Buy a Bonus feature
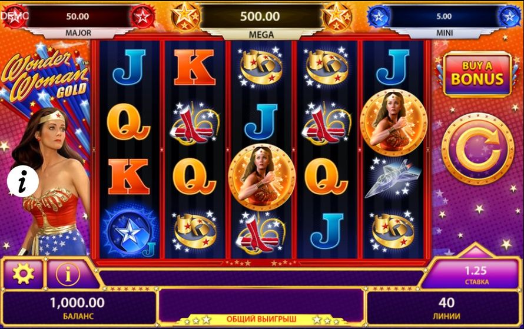The width and height of the screenshot is (524, 329). 477,74
